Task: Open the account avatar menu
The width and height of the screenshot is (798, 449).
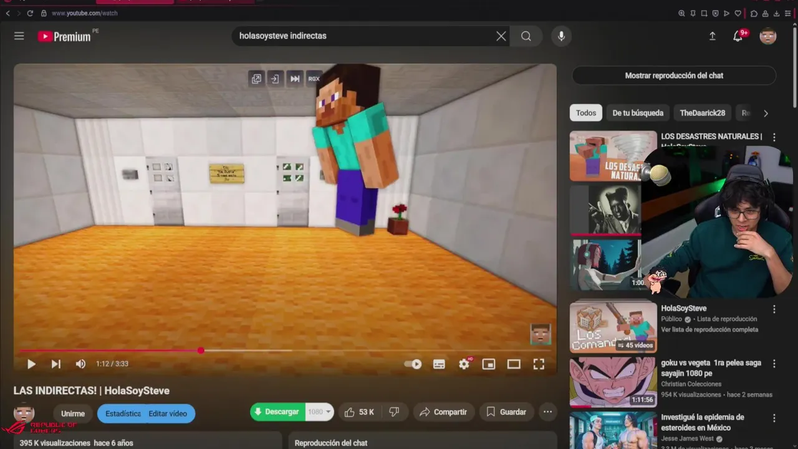Action: [768, 36]
